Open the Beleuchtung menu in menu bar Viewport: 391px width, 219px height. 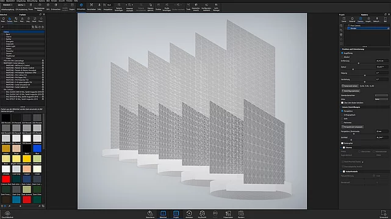click(x=32, y=1)
